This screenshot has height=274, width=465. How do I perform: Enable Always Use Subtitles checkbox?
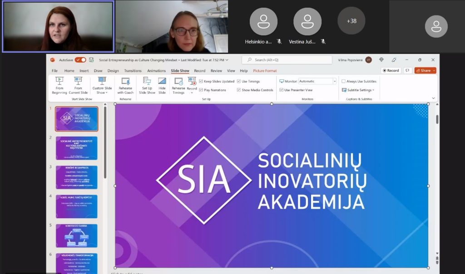pyautogui.click(x=343, y=81)
